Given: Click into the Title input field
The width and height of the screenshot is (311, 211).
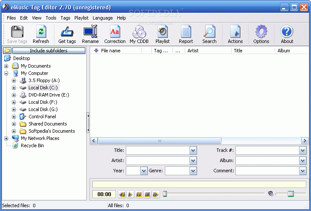Looking at the screenshot, I should pyautogui.click(x=158, y=151).
